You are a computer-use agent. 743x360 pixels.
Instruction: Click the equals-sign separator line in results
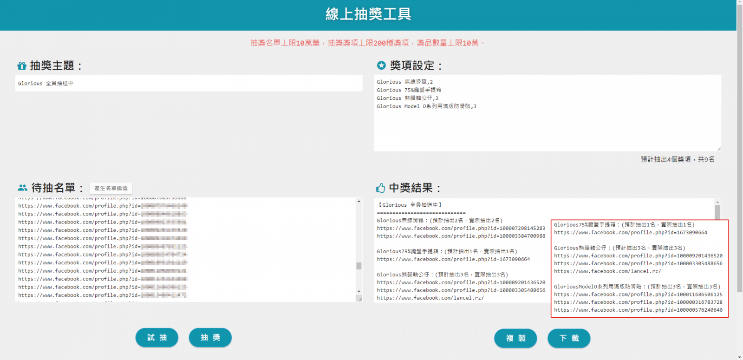421,213
